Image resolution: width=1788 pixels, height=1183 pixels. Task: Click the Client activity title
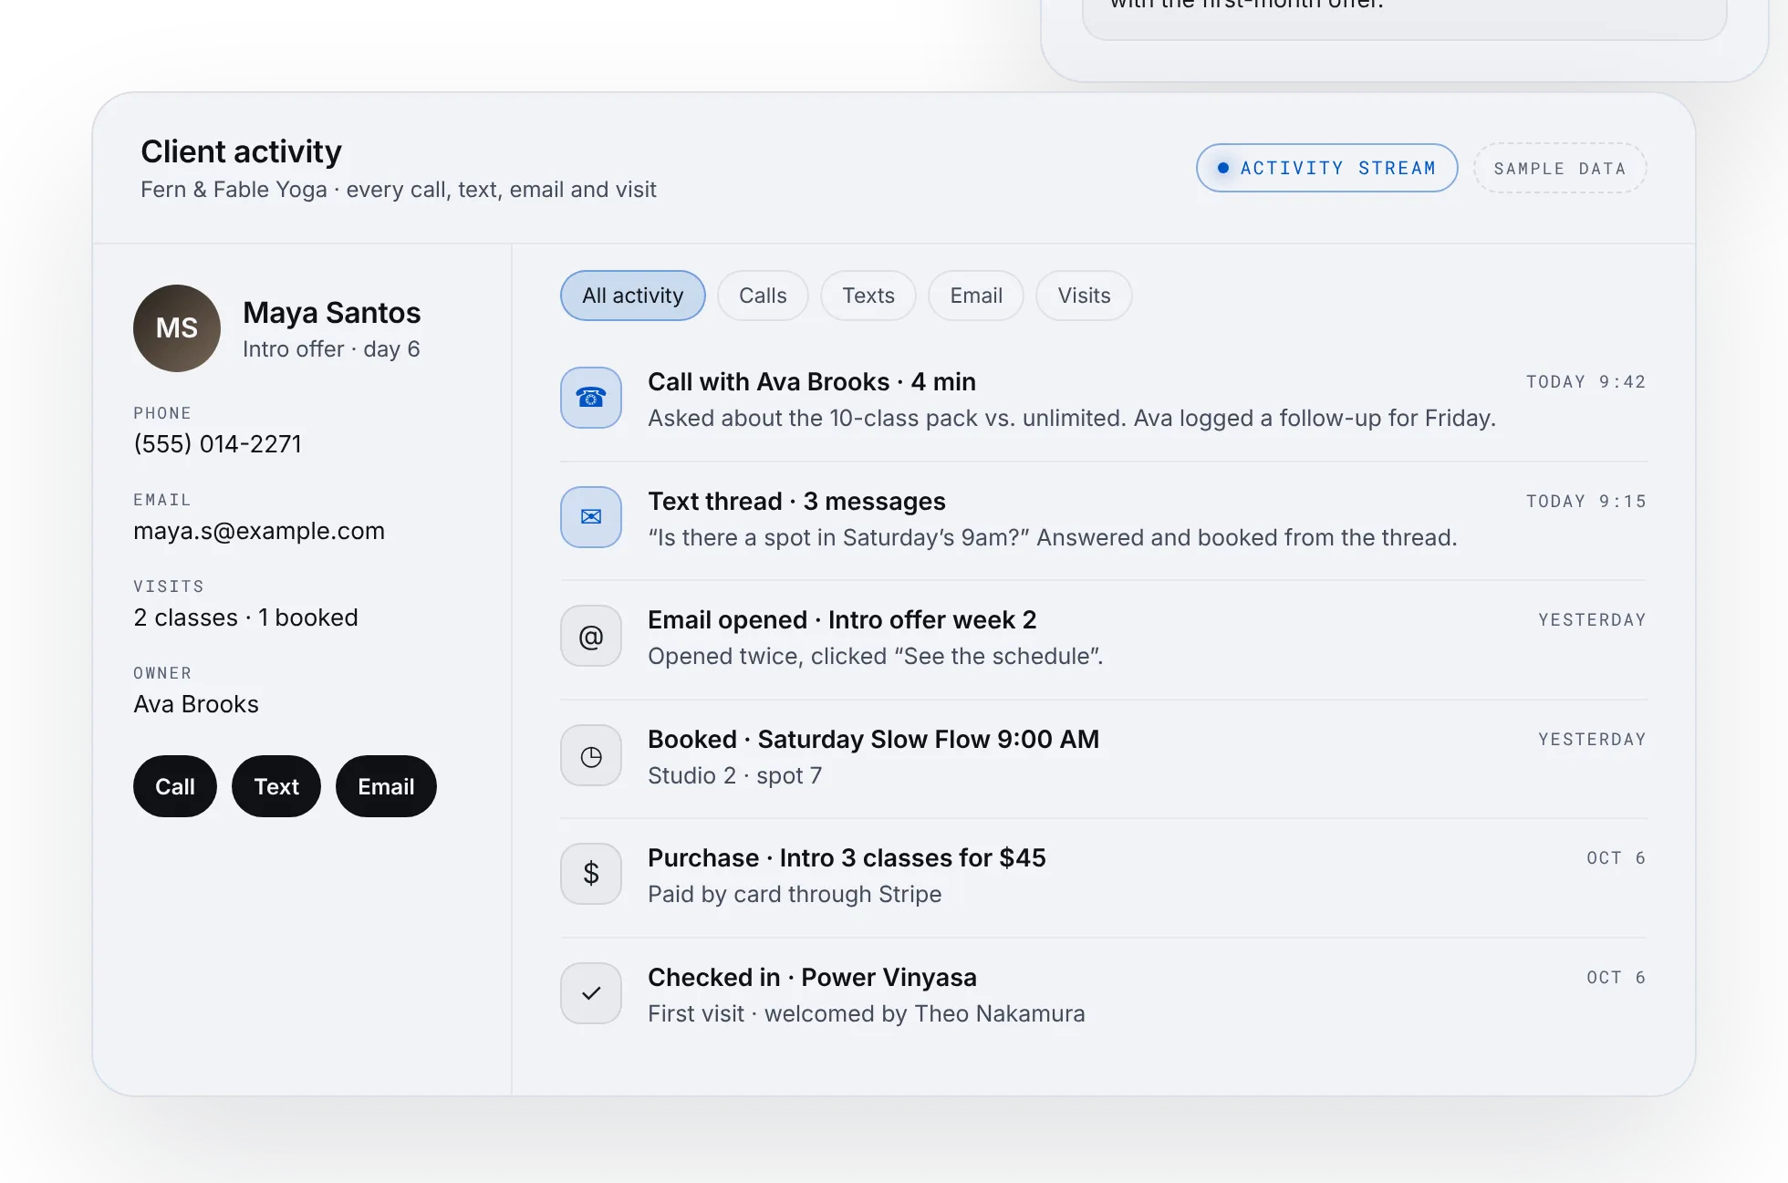[241, 151]
